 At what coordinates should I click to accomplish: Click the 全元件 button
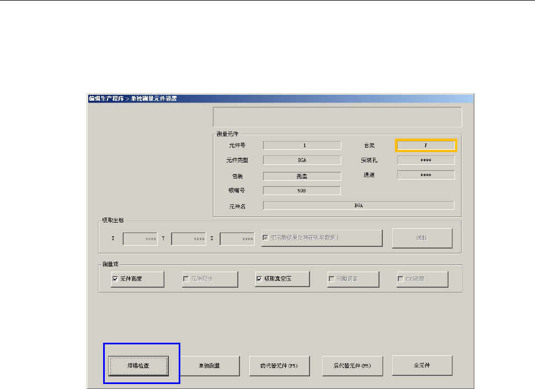(x=422, y=365)
